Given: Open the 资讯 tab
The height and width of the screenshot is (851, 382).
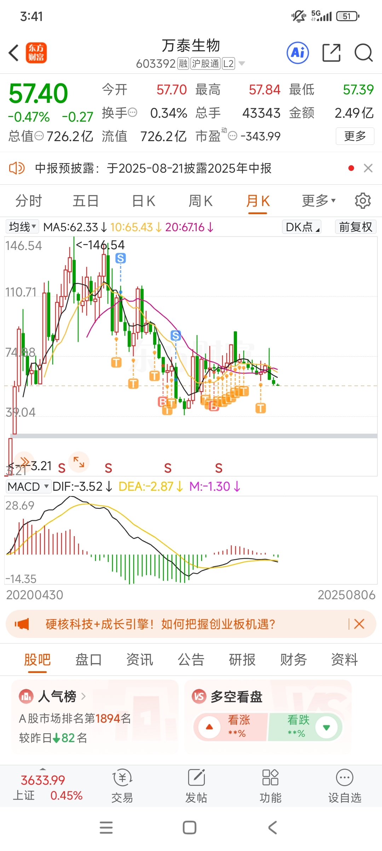Looking at the screenshot, I should (x=140, y=660).
